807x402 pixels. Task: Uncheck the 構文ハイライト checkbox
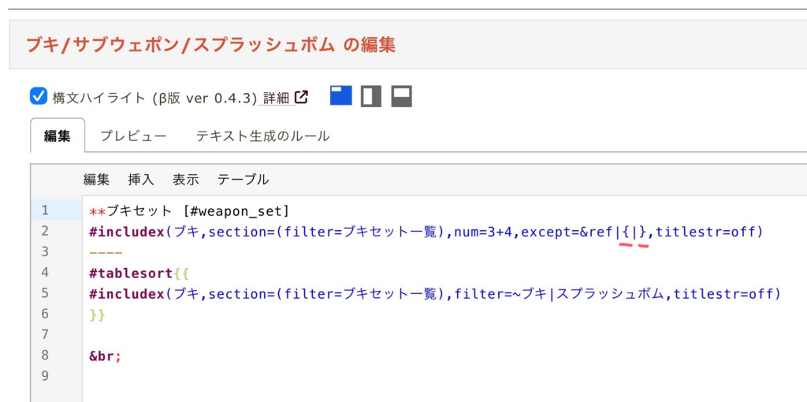click(x=39, y=96)
